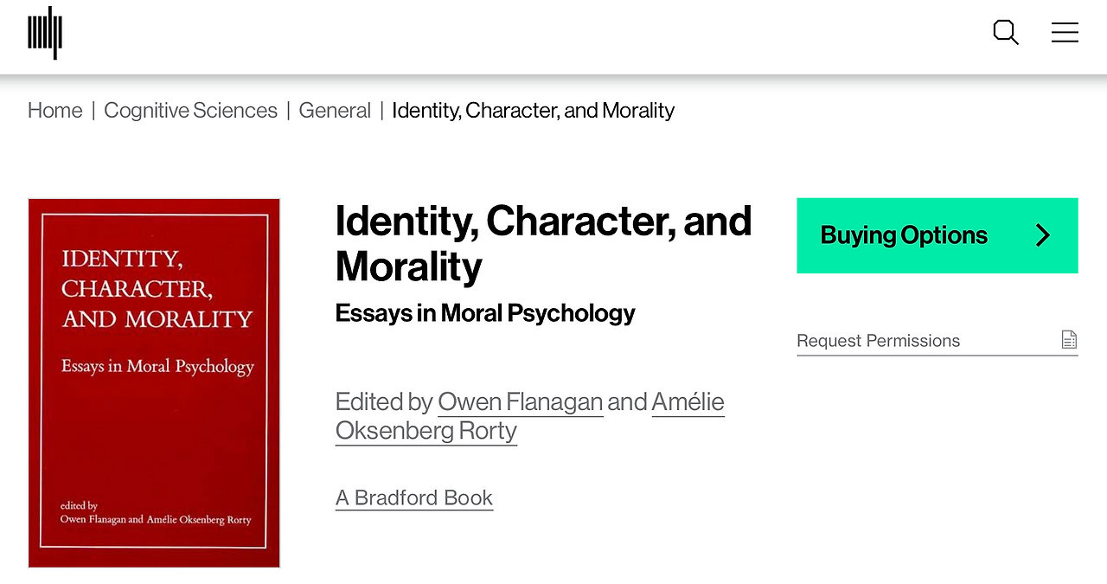Follow the A Bradford Book link
The height and width of the screenshot is (584, 1107).
[x=414, y=498]
